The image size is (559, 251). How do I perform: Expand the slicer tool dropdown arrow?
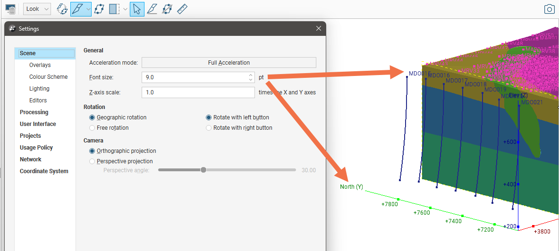tap(88, 9)
